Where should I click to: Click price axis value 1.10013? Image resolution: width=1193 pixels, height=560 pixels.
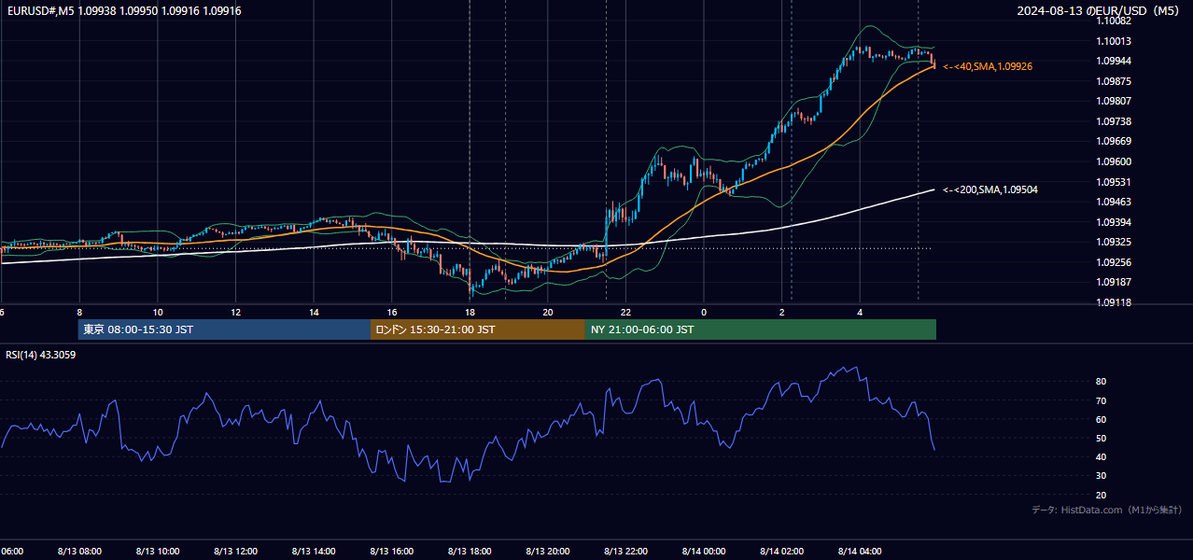point(1114,41)
